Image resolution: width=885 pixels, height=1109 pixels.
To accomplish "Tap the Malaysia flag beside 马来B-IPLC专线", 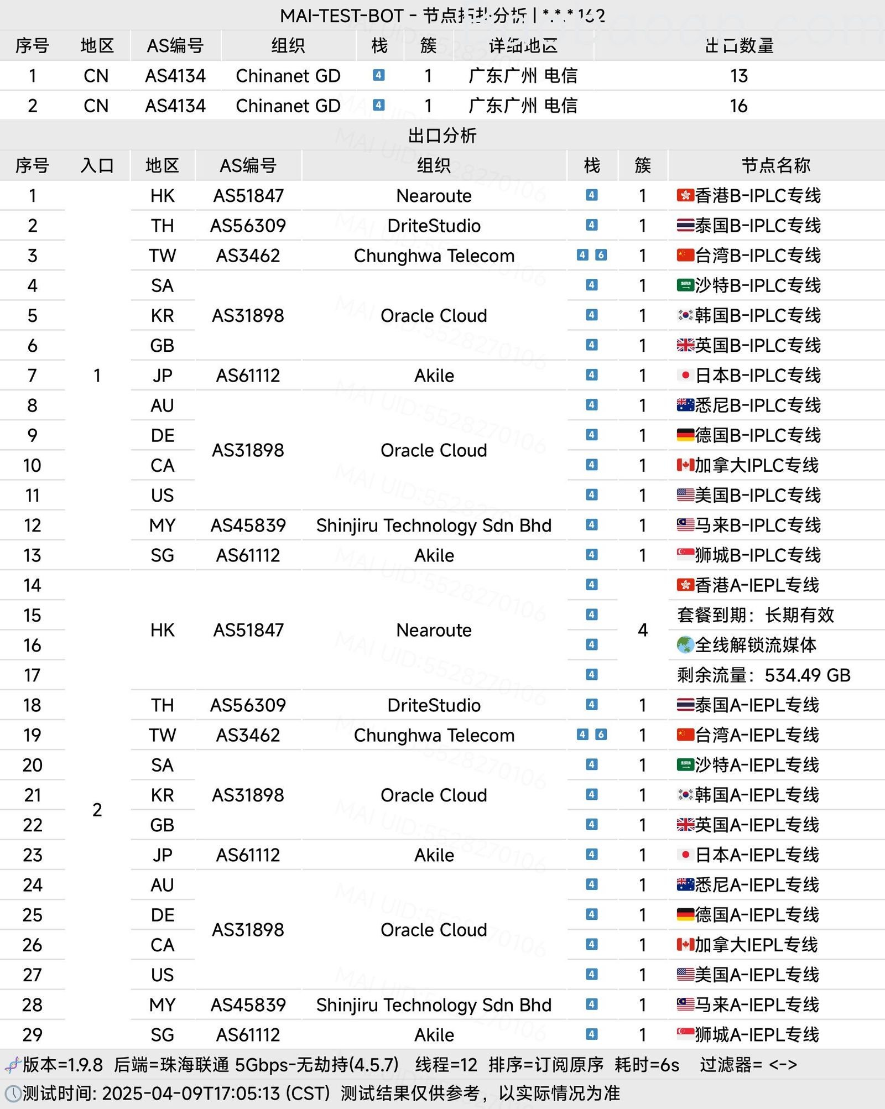I will [x=685, y=525].
